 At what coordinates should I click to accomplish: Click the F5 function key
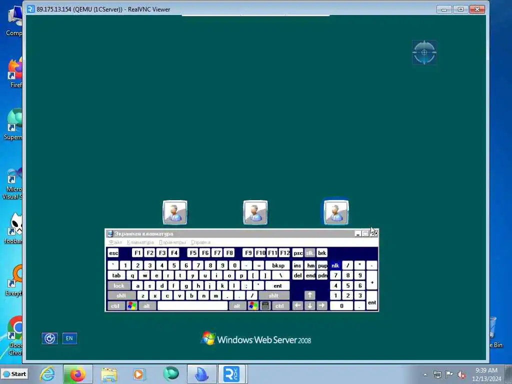click(x=193, y=253)
